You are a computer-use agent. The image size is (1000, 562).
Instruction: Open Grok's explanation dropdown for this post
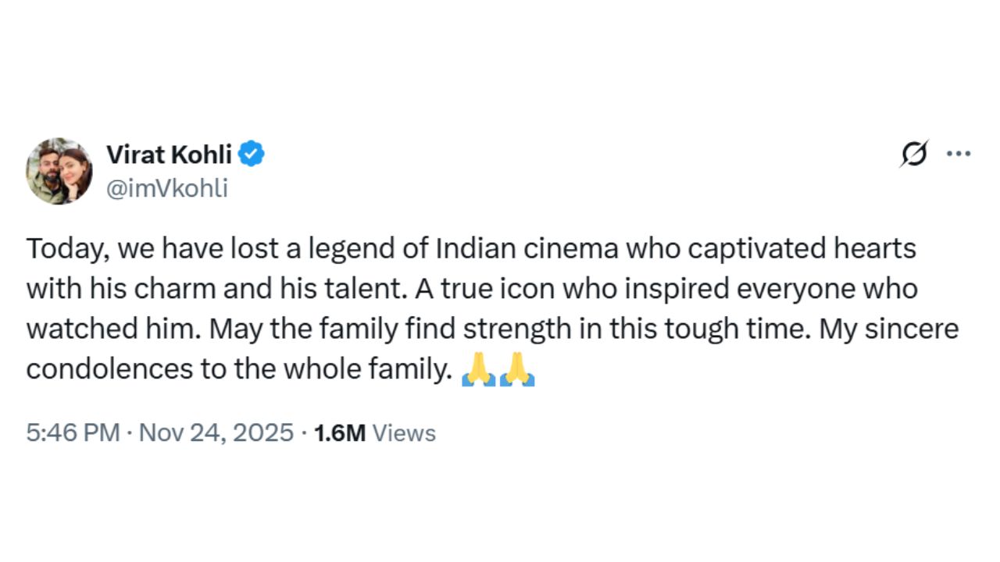[914, 154]
